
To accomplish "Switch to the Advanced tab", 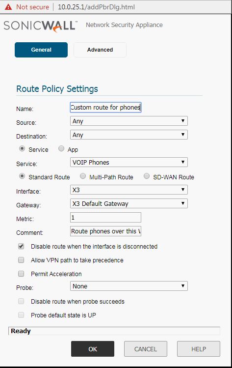I will coord(100,50).
